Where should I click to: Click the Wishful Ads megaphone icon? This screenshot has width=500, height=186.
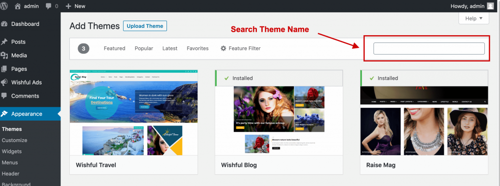click(x=4, y=83)
